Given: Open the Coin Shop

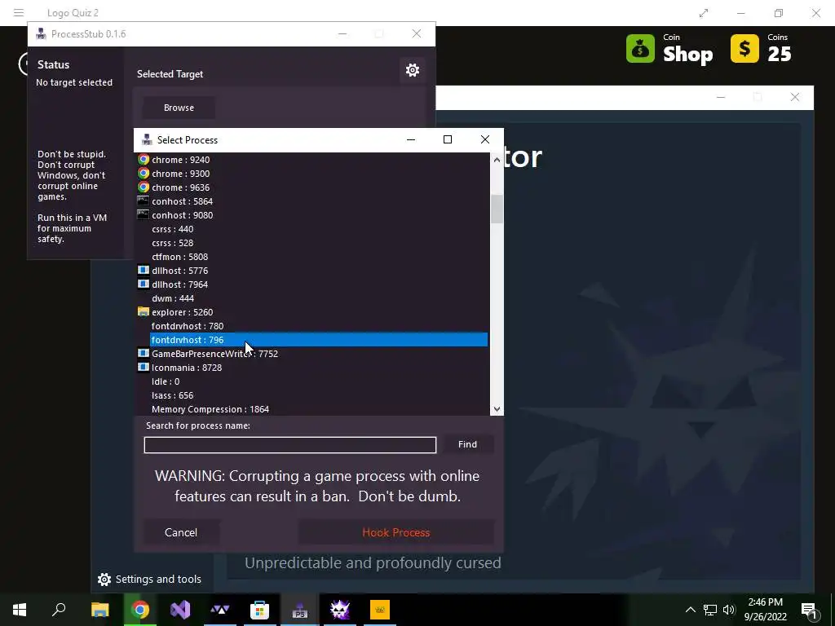Looking at the screenshot, I should click(x=670, y=48).
